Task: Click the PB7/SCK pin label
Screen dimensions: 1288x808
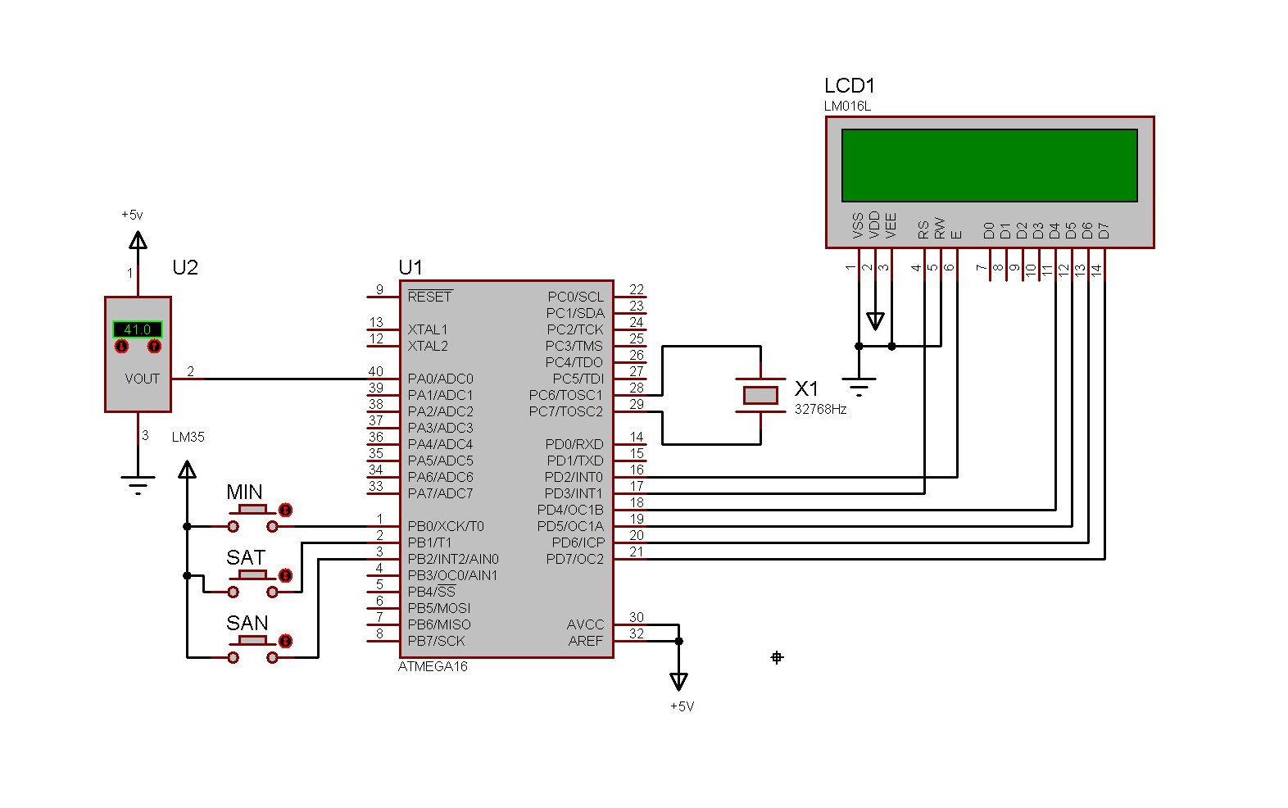Action: pos(436,641)
